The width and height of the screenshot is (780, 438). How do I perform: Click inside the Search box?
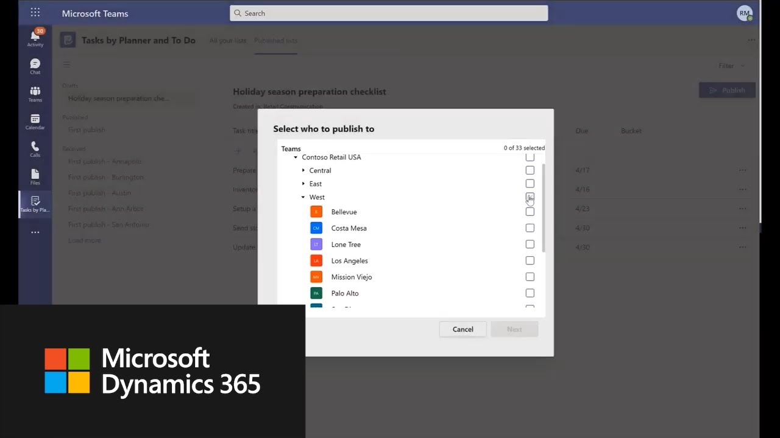[x=389, y=13]
